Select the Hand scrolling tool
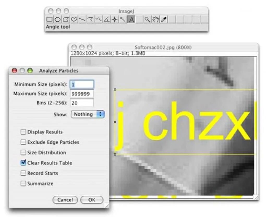 tap(155, 19)
